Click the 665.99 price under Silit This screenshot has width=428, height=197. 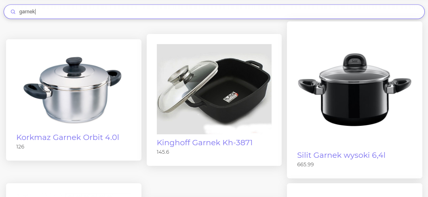click(x=306, y=165)
